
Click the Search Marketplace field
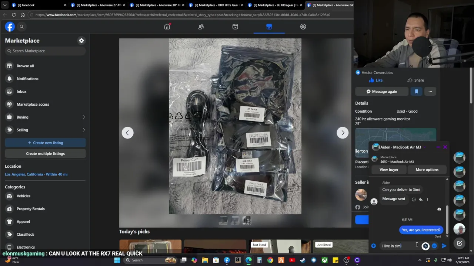point(45,51)
